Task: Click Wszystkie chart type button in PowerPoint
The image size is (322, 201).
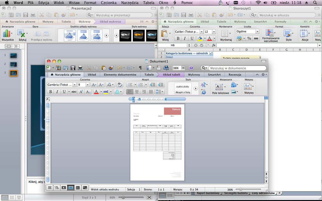Action: (8, 35)
